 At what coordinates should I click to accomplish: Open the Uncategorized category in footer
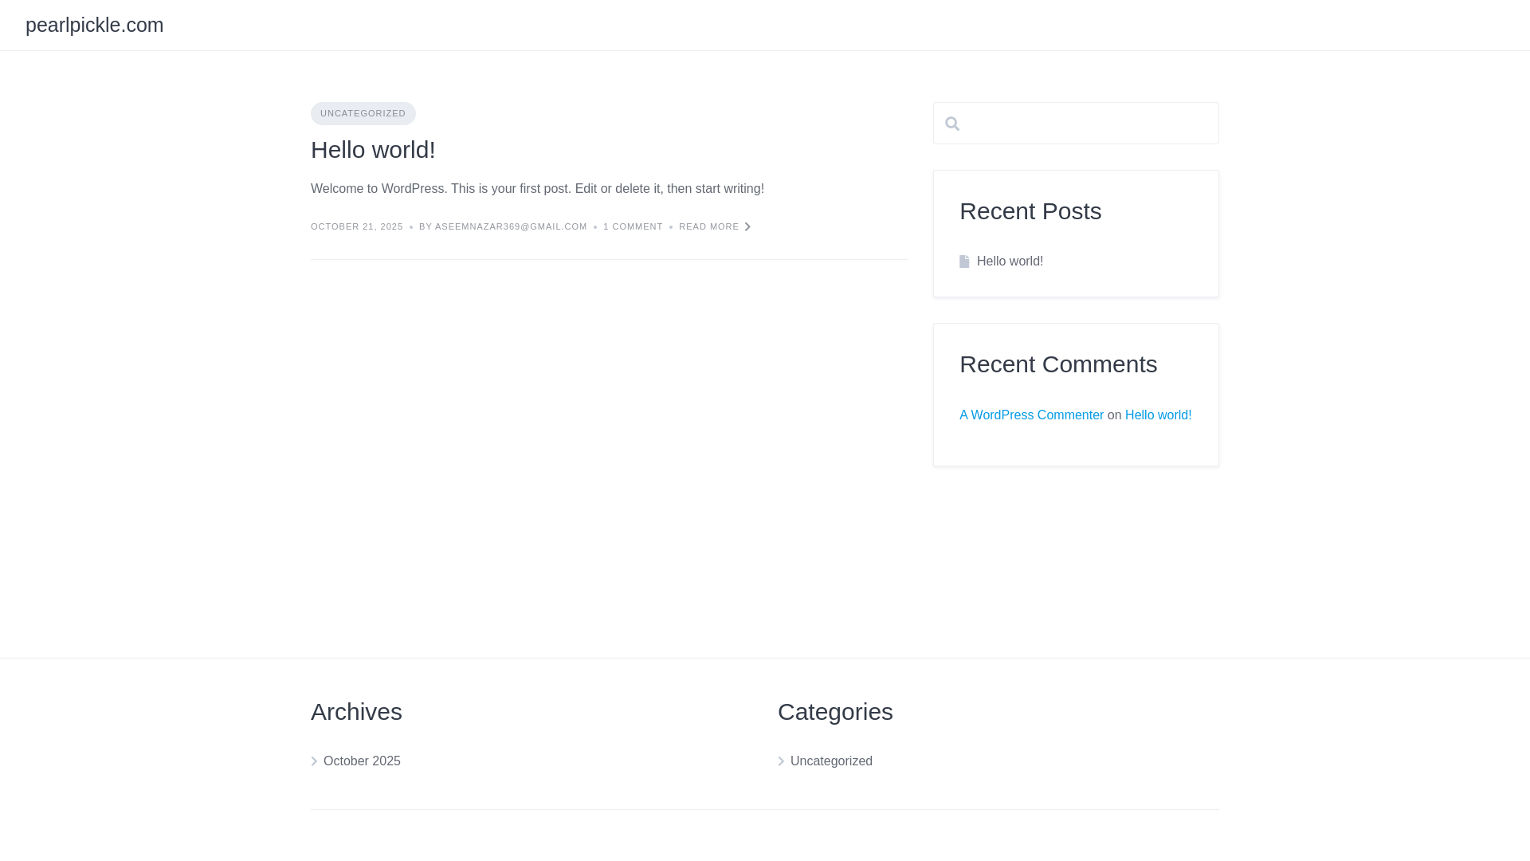[831, 761]
